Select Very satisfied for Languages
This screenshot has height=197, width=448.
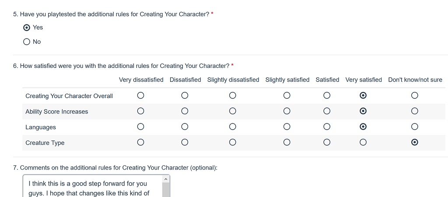coord(363,127)
